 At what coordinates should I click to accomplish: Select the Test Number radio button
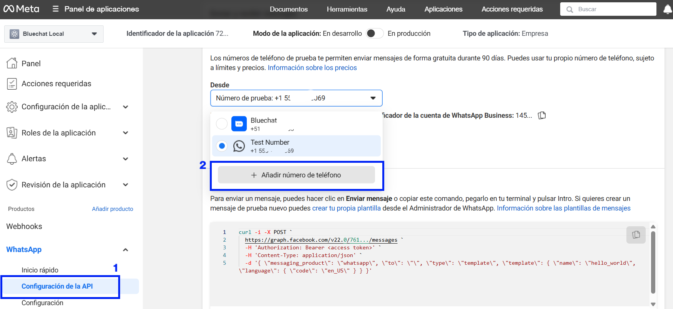[222, 146]
